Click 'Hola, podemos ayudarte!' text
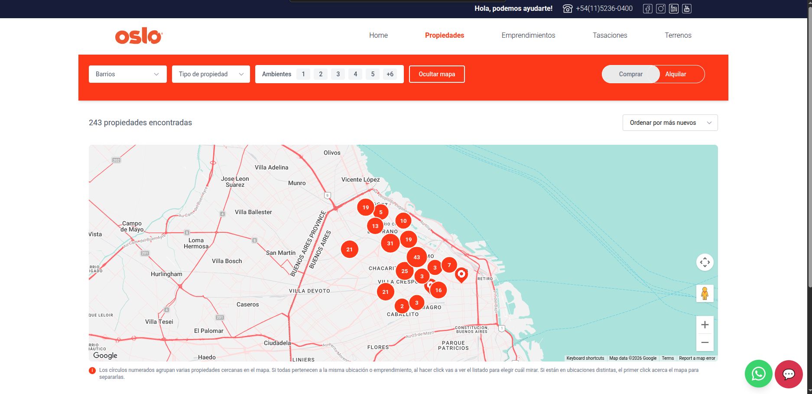The height and width of the screenshot is (394, 812). 513,9
